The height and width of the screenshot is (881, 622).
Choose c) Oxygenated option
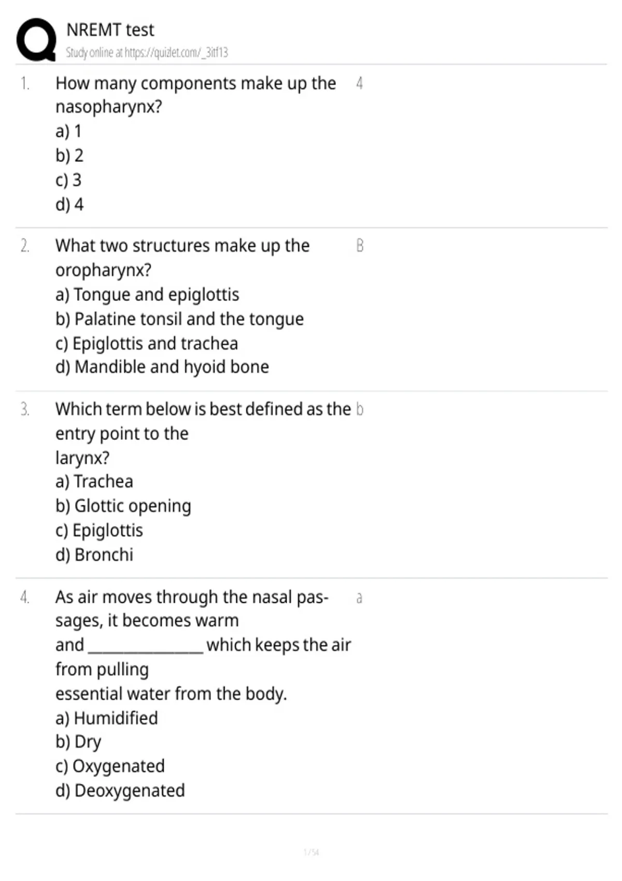pos(110,766)
